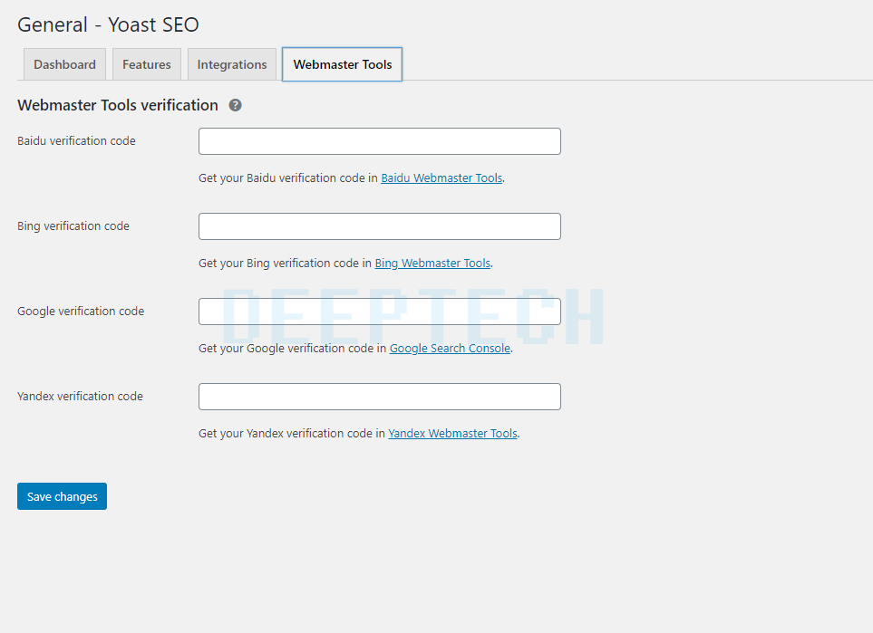Click the 'General - Yoast SEO' page title
This screenshot has width=873, height=633.
(108, 24)
